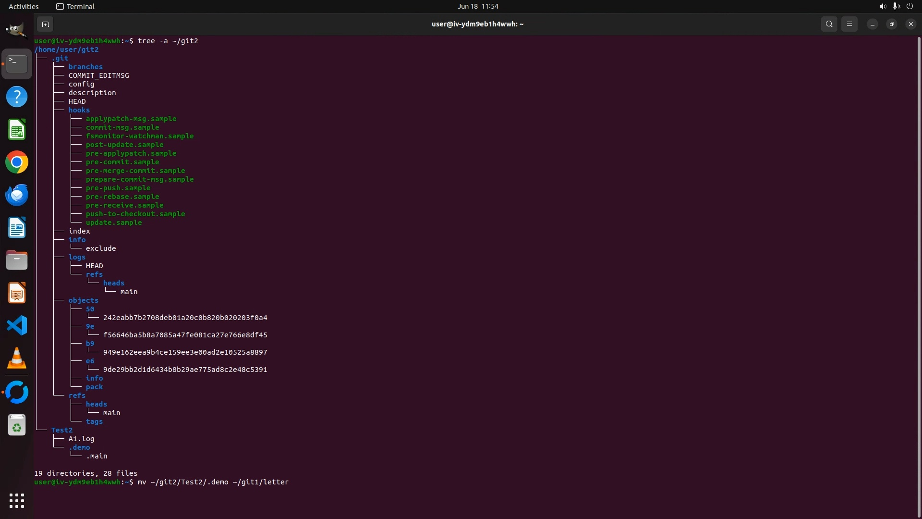Open the Activities overview
The height and width of the screenshot is (519, 922).
click(x=24, y=6)
